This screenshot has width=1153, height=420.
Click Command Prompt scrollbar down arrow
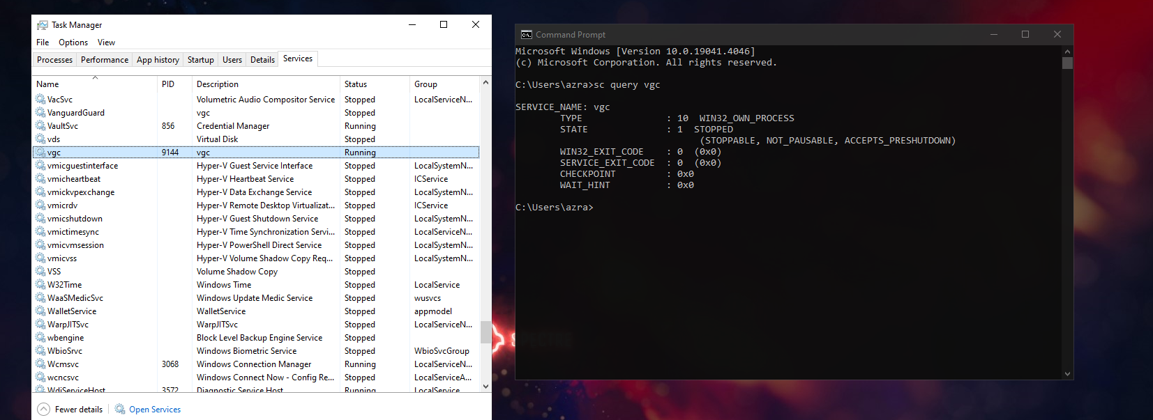tap(1067, 374)
